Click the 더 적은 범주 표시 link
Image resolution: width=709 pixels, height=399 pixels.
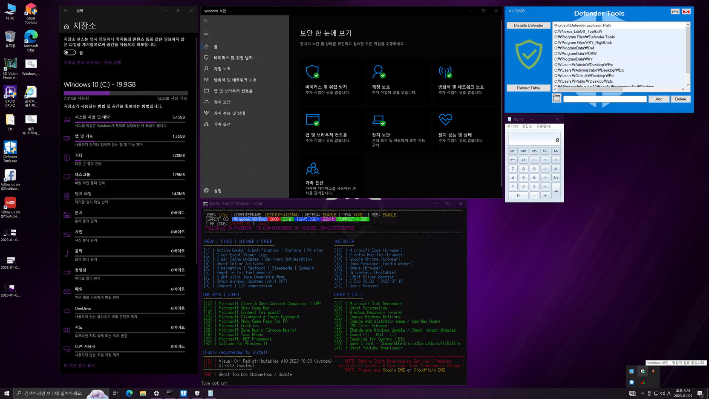pyautogui.click(x=79, y=366)
